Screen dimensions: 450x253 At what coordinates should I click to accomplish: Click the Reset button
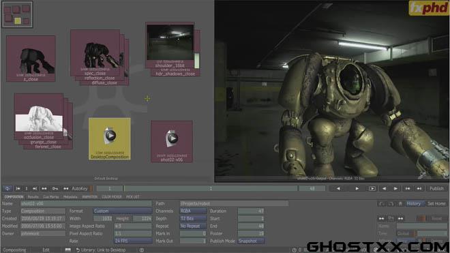437,218
